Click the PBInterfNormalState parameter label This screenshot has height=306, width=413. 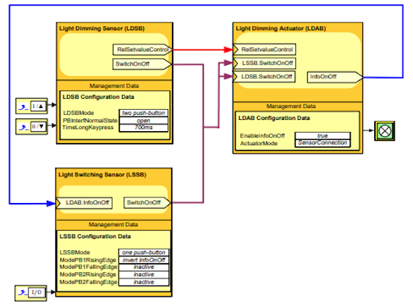tap(90, 121)
